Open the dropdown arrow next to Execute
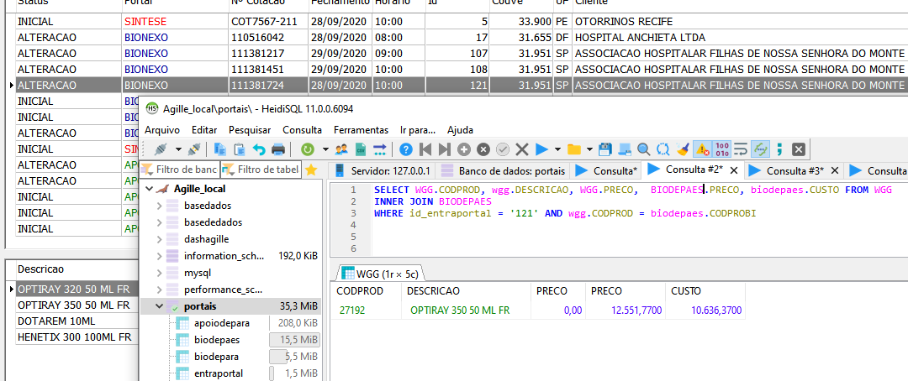Viewport: 908px width, 381px height. pos(557,149)
